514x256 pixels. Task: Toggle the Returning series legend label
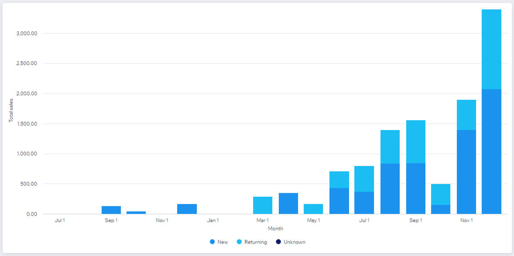click(x=255, y=242)
